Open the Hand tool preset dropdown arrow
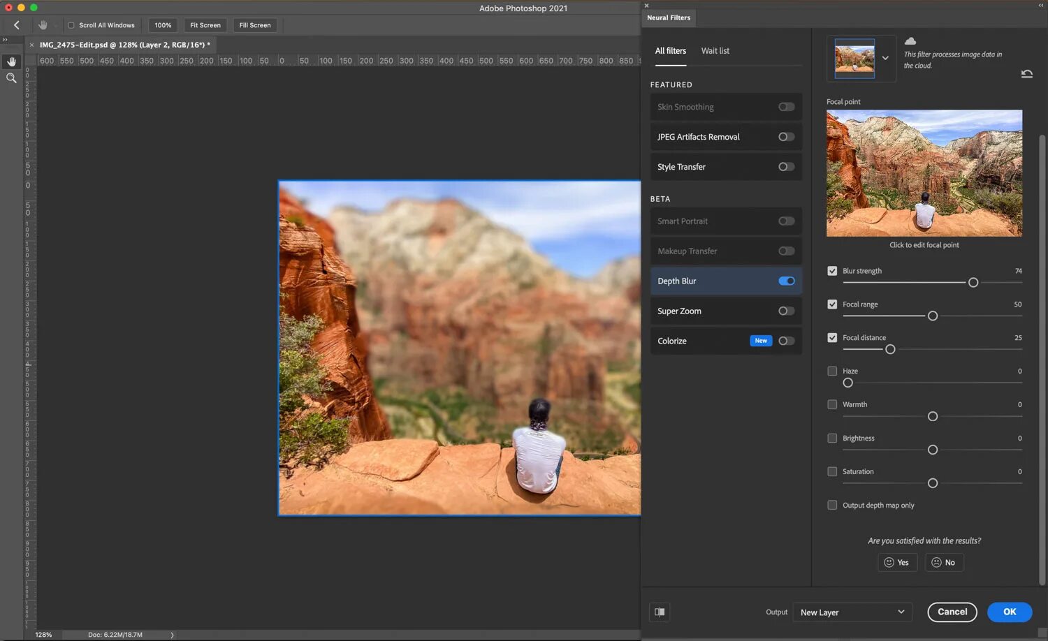 (56, 26)
